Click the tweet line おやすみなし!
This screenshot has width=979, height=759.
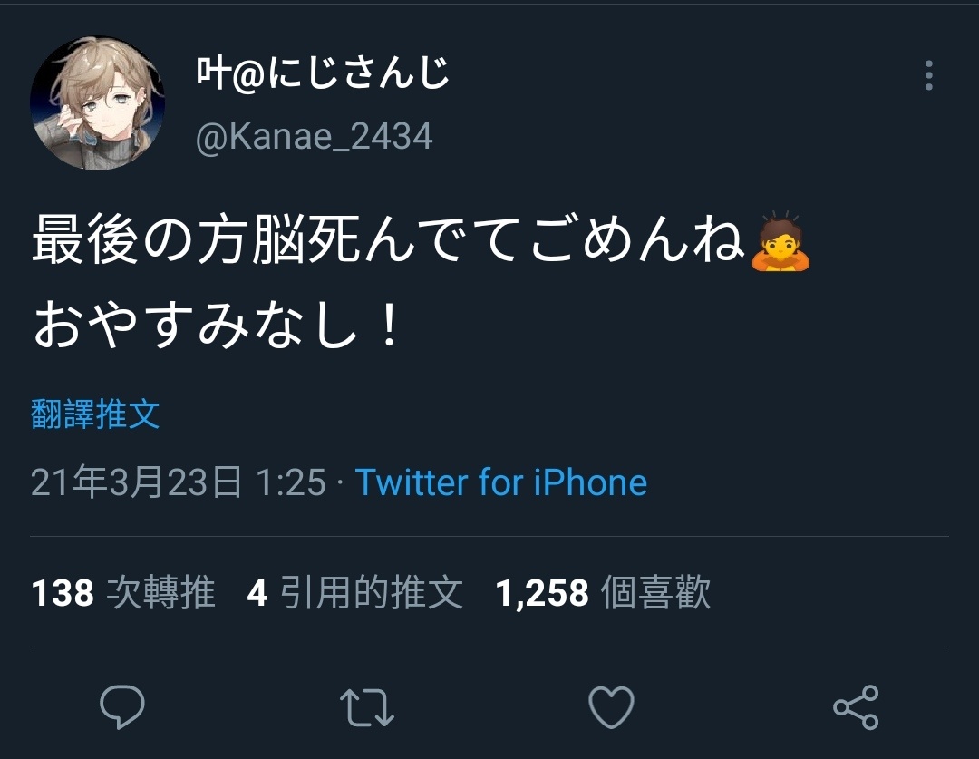(216, 326)
